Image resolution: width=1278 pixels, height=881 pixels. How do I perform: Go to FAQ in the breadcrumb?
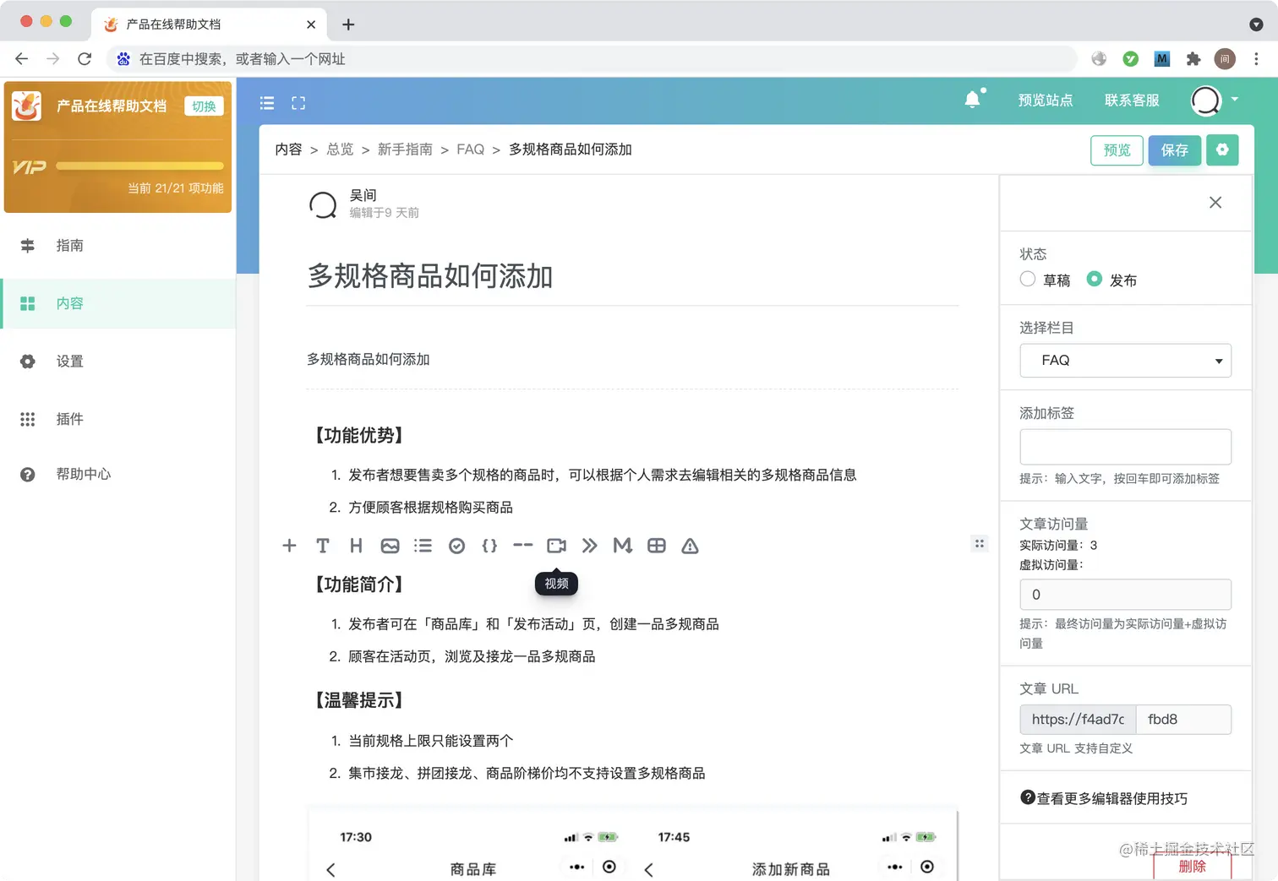click(x=471, y=150)
